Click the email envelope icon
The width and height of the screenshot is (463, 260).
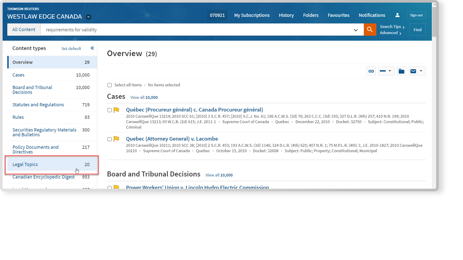[x=413, y=71]
